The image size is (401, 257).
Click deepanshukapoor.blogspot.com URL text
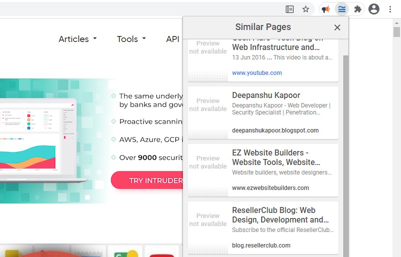click(275, 130)
